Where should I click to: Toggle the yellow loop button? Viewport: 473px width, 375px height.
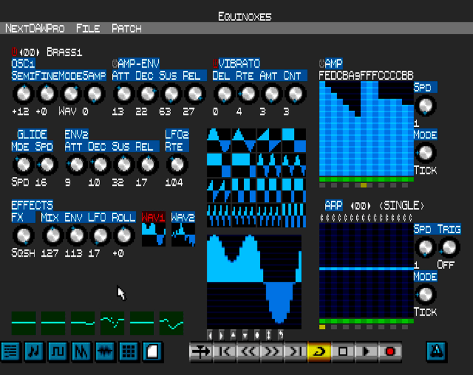point(319,351)
